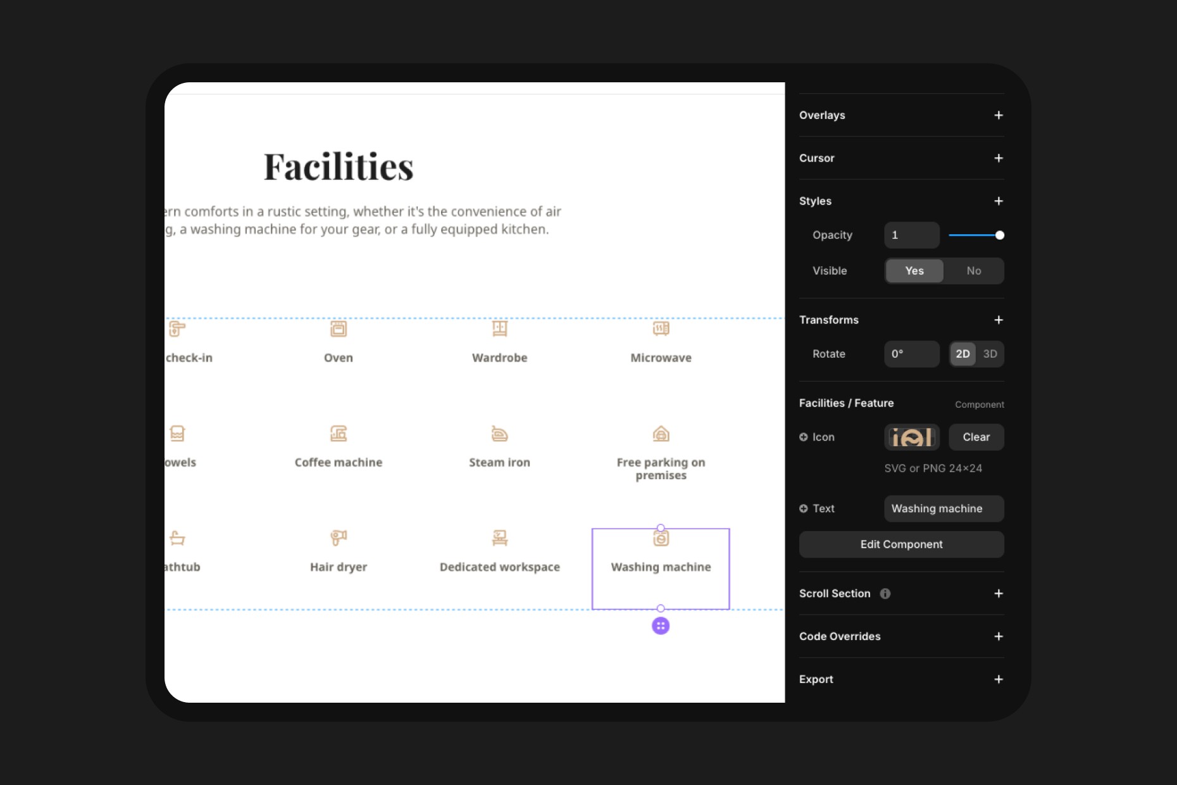Click the Opacity slider handle
This screenshot has height=785, width=1177.
coord(1000,235)
